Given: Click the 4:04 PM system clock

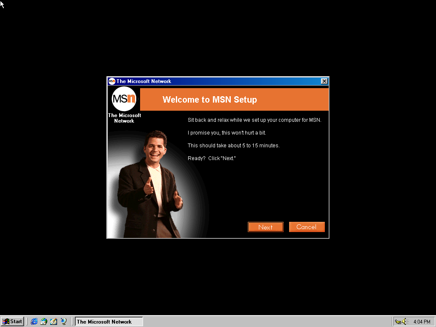Looking at the screenshot, I should point(422,322).
